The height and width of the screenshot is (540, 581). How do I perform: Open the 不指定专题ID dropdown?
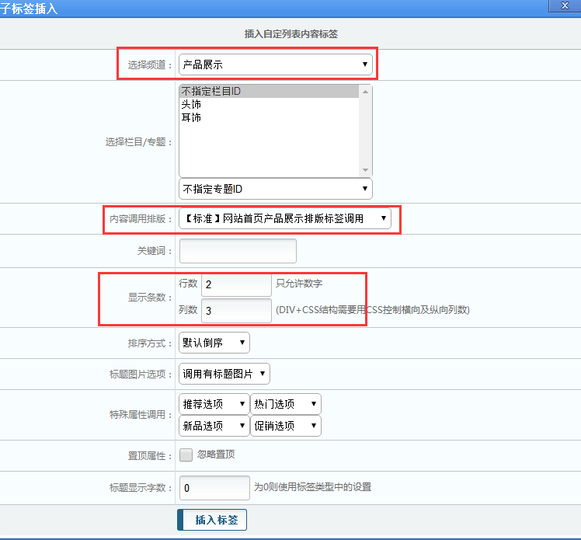coord(275,189)
